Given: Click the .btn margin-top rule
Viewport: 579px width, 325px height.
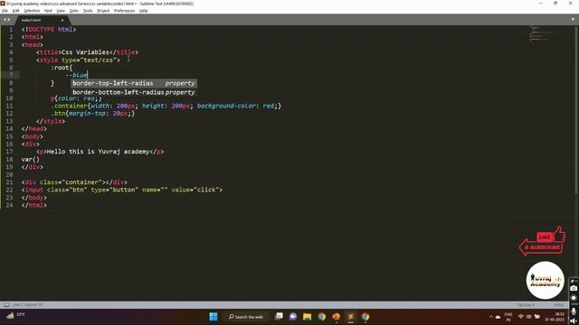Looking at the screenshot, I should [x=92, y=114].
